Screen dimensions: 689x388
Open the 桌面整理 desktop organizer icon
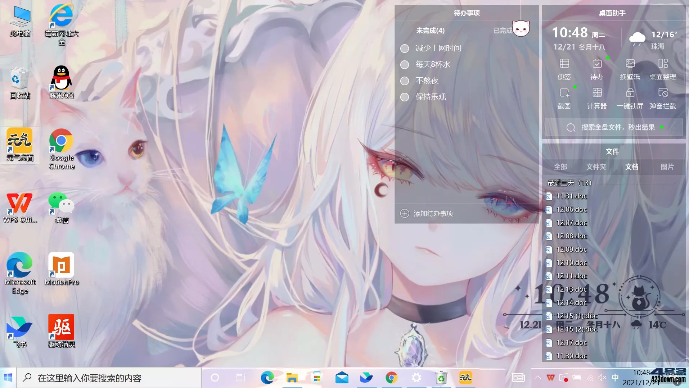[x=662, y=69]
